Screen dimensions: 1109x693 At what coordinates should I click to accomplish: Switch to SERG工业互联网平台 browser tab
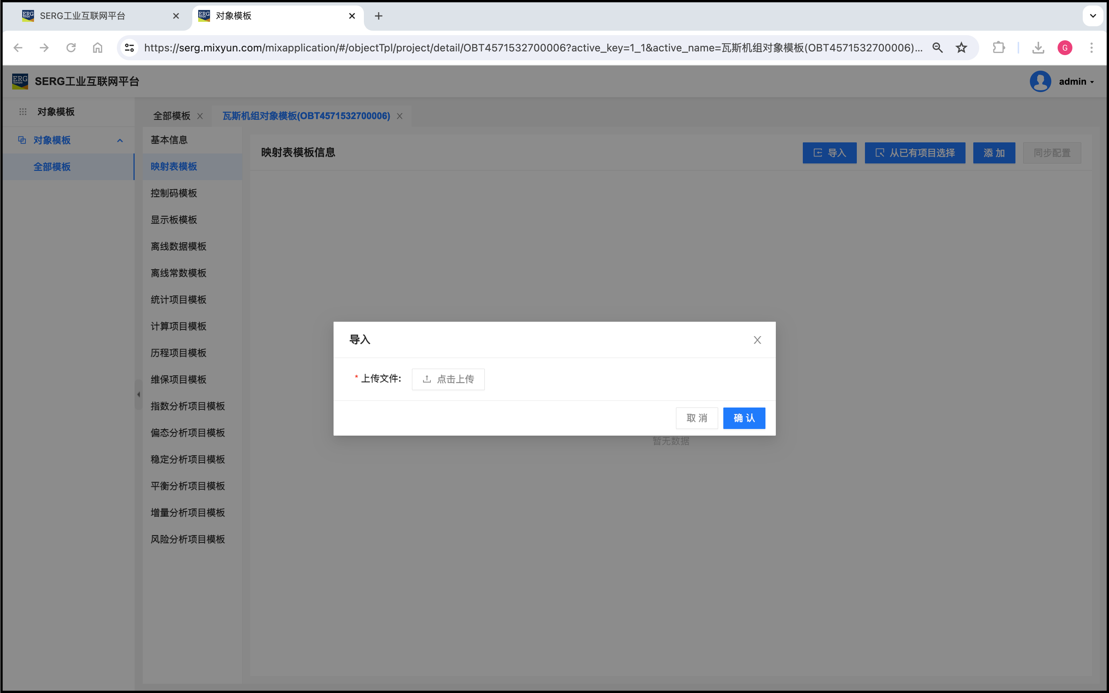[x=82, y=16]
